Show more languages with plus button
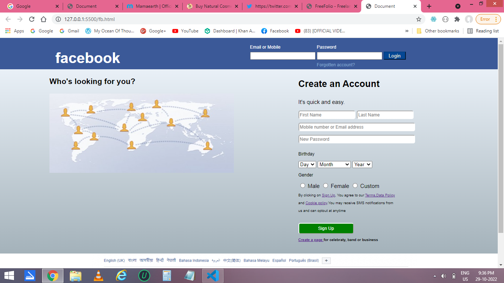Viewport: 504px width, 283px height. tap(326, 261)
